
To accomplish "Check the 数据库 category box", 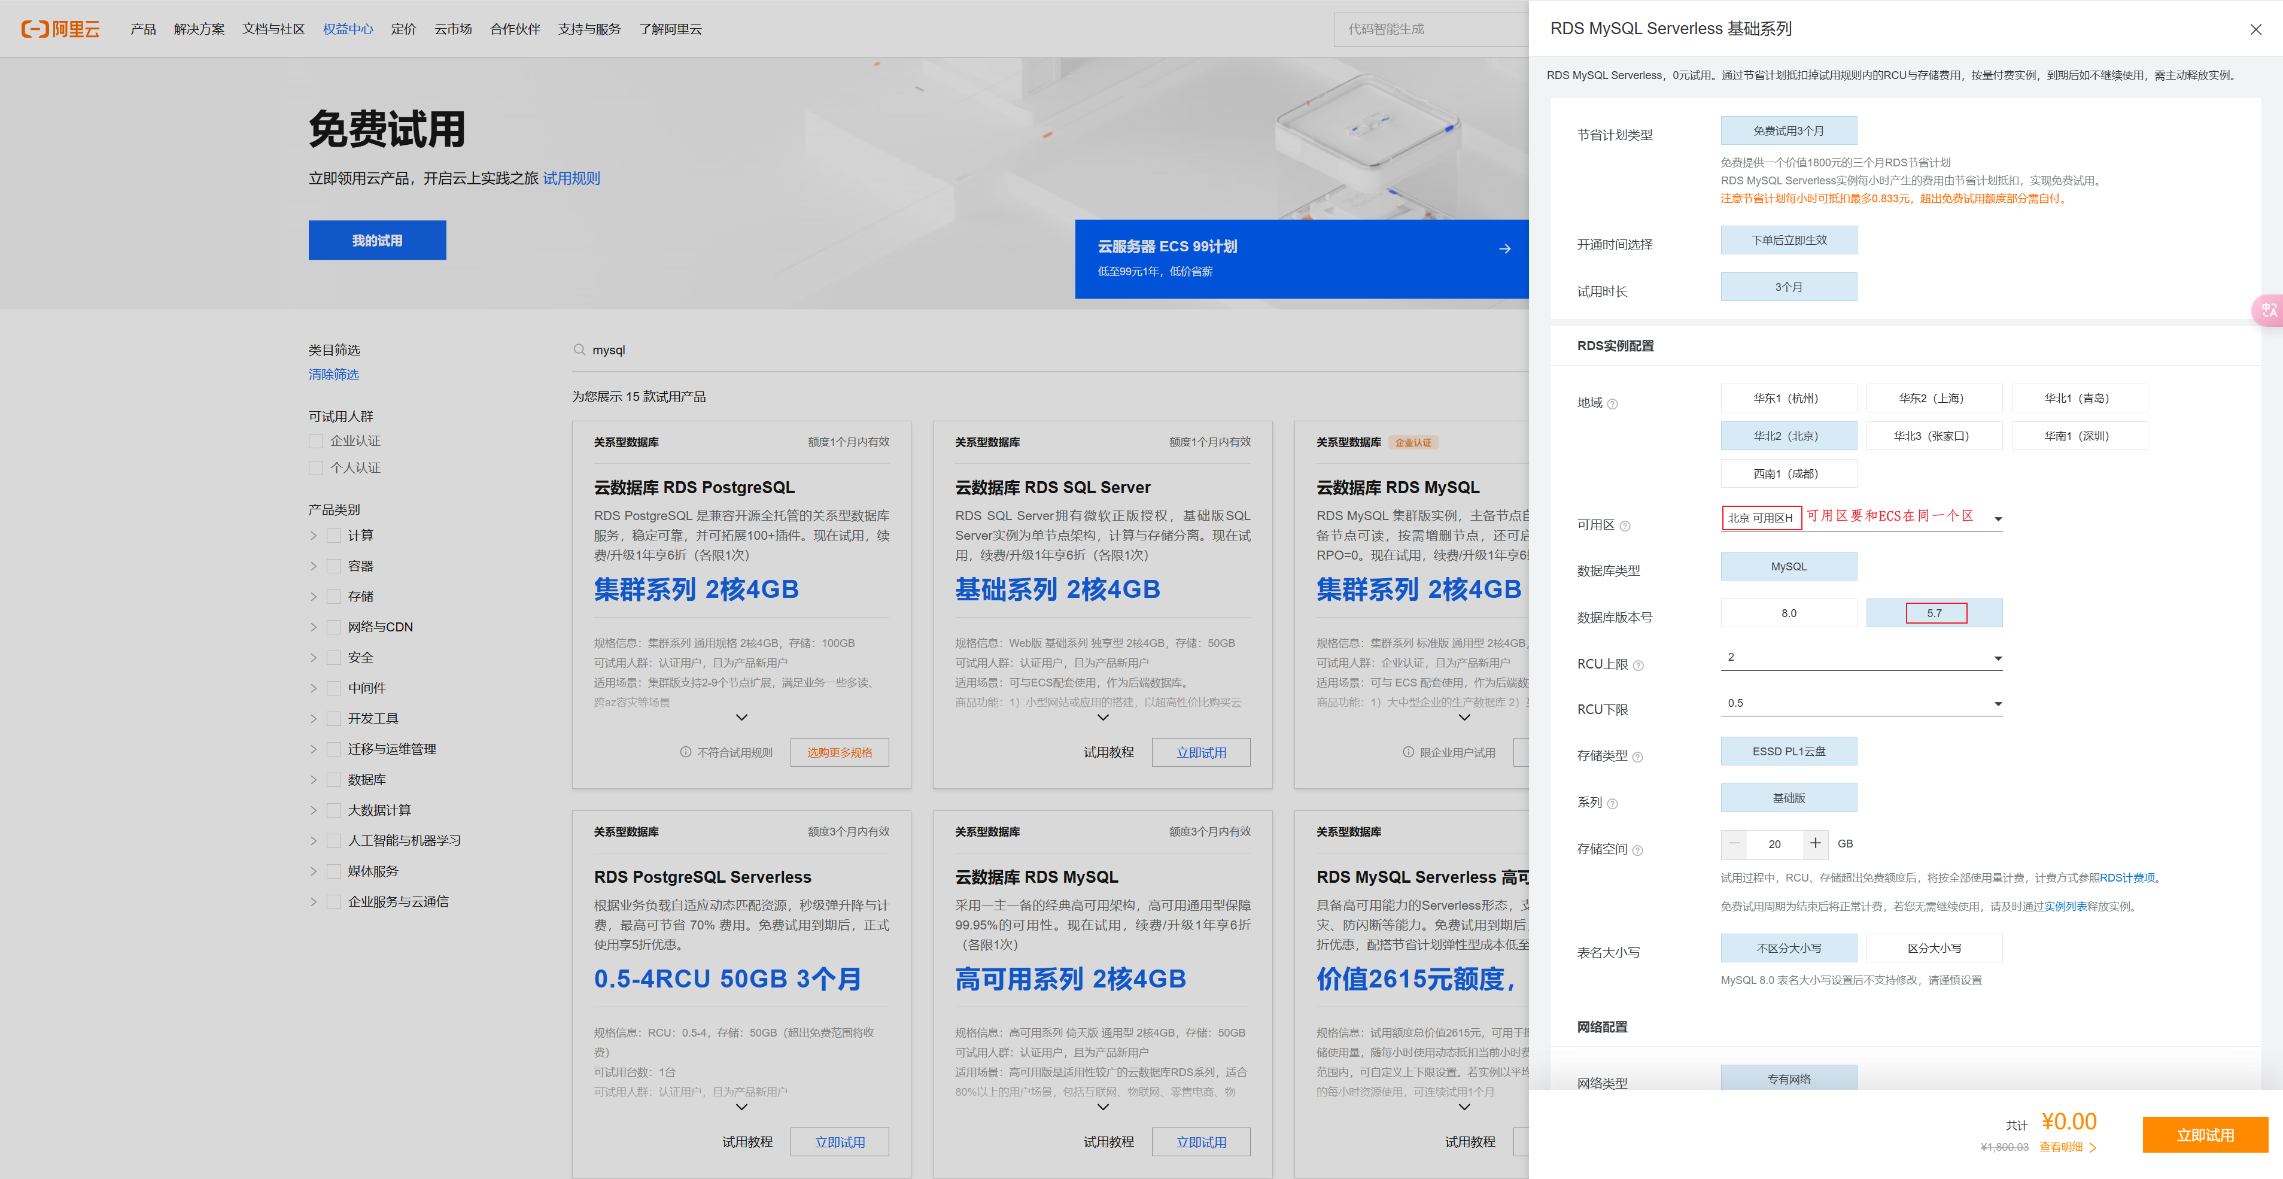I will click(334, 780).
